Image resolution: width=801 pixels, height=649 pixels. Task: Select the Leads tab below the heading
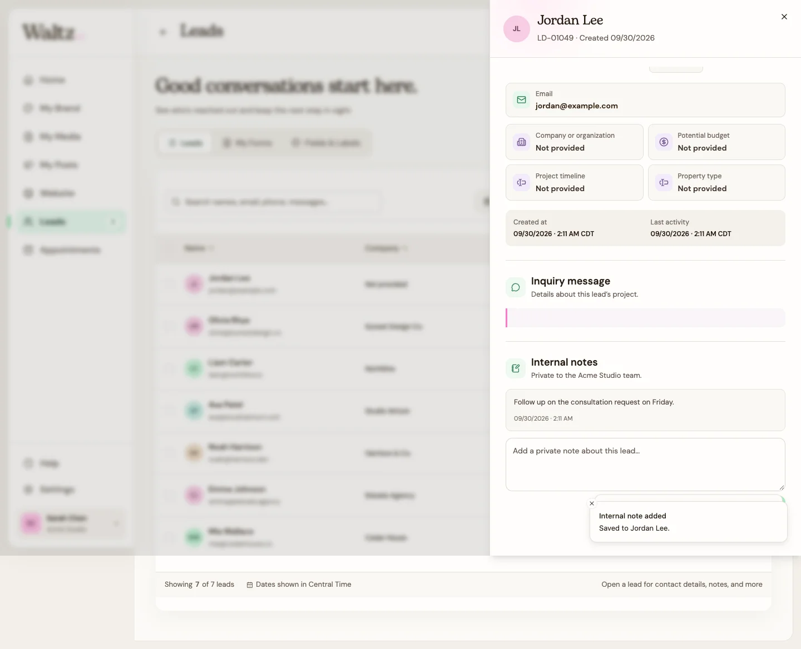click(x=185, y=143)
